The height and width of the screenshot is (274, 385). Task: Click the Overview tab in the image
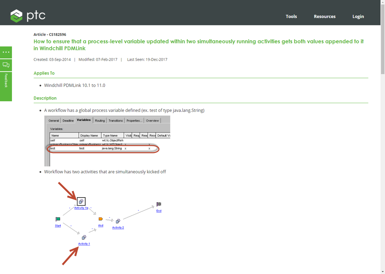pyautogui.click(x=152, y=120)
